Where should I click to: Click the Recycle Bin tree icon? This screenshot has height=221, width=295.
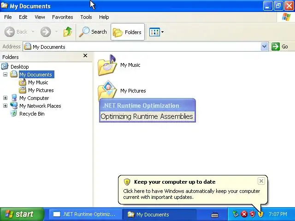pos(14,113)
